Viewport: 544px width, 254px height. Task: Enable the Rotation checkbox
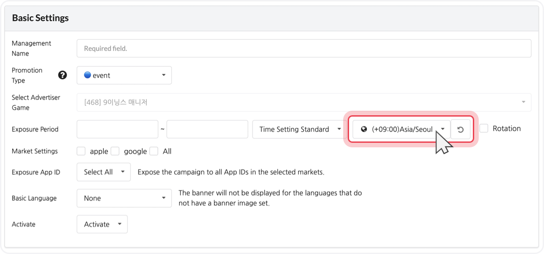[x=484, y=128]
